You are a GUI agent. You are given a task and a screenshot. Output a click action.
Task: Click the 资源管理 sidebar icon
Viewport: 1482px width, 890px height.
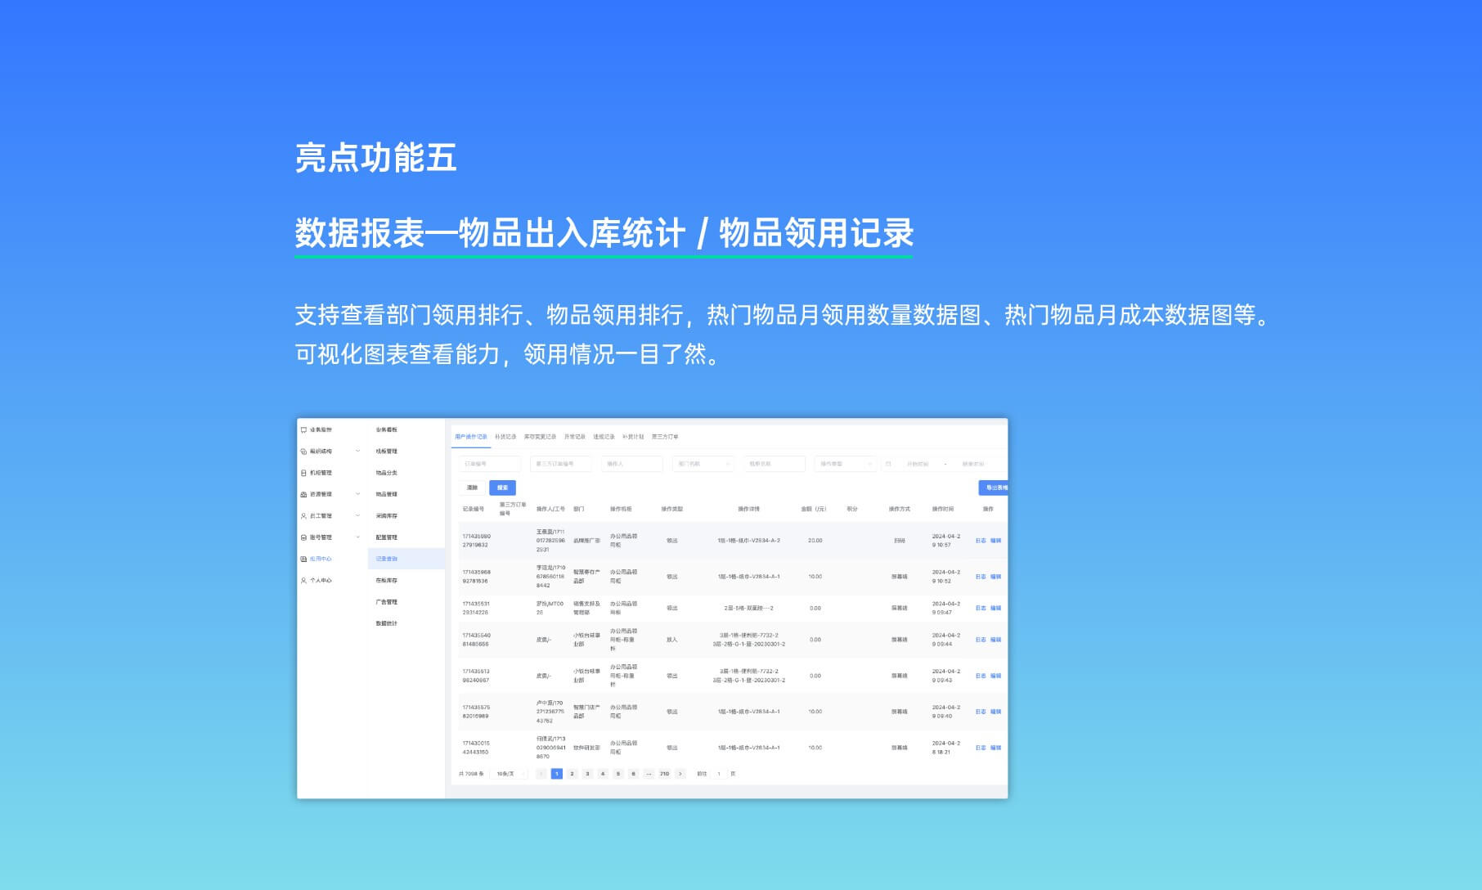303,494
